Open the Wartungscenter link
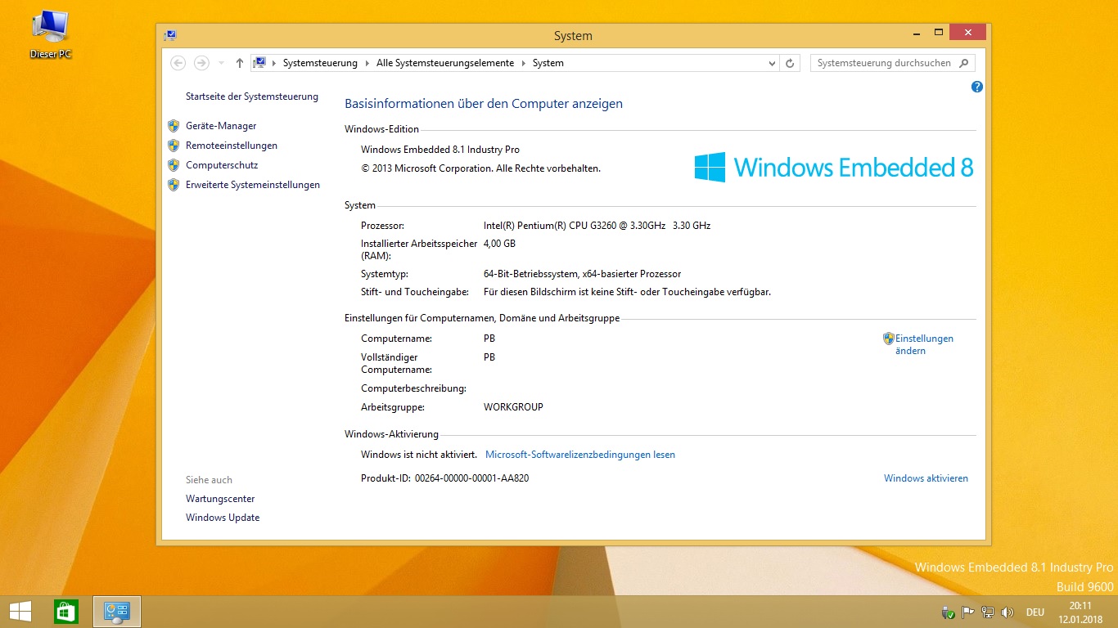 click(220, 499)
